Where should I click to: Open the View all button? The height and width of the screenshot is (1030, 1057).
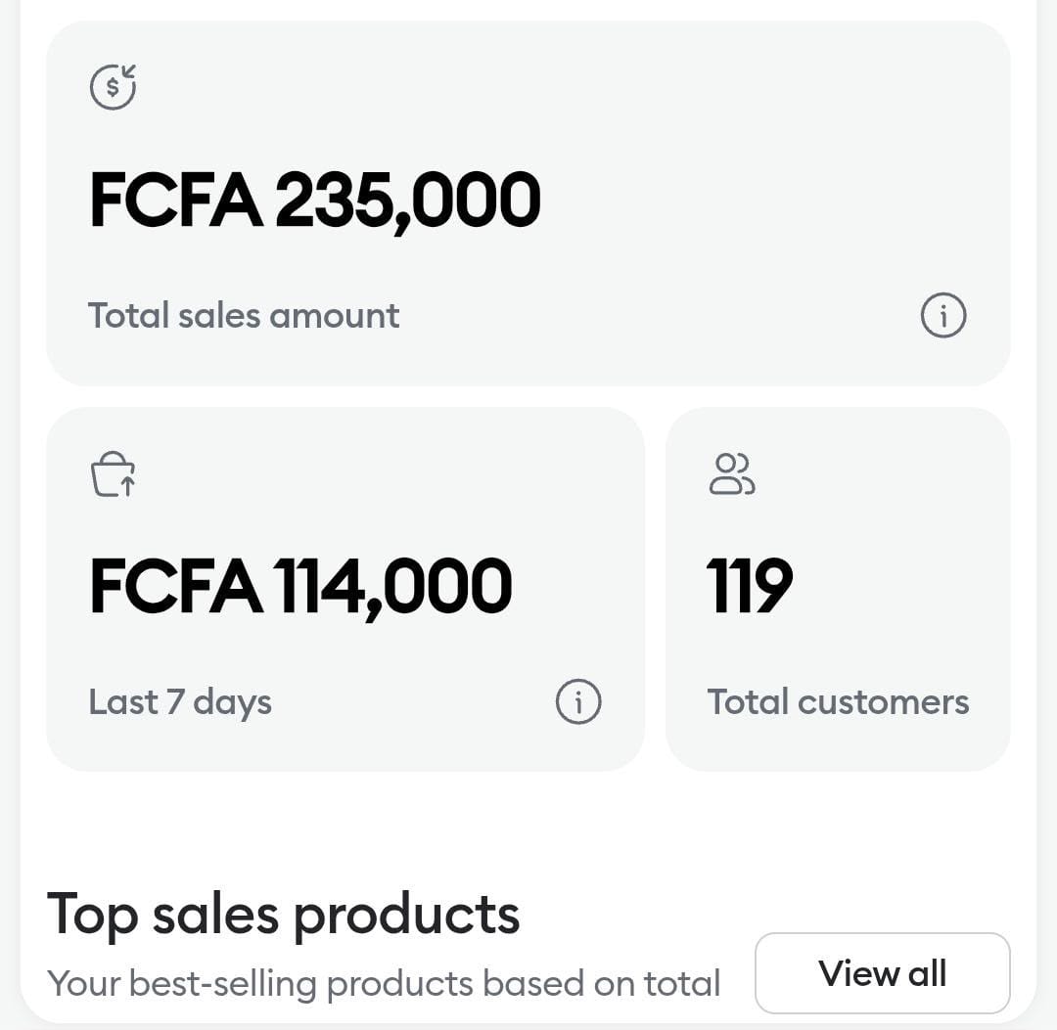click(883, 972)
